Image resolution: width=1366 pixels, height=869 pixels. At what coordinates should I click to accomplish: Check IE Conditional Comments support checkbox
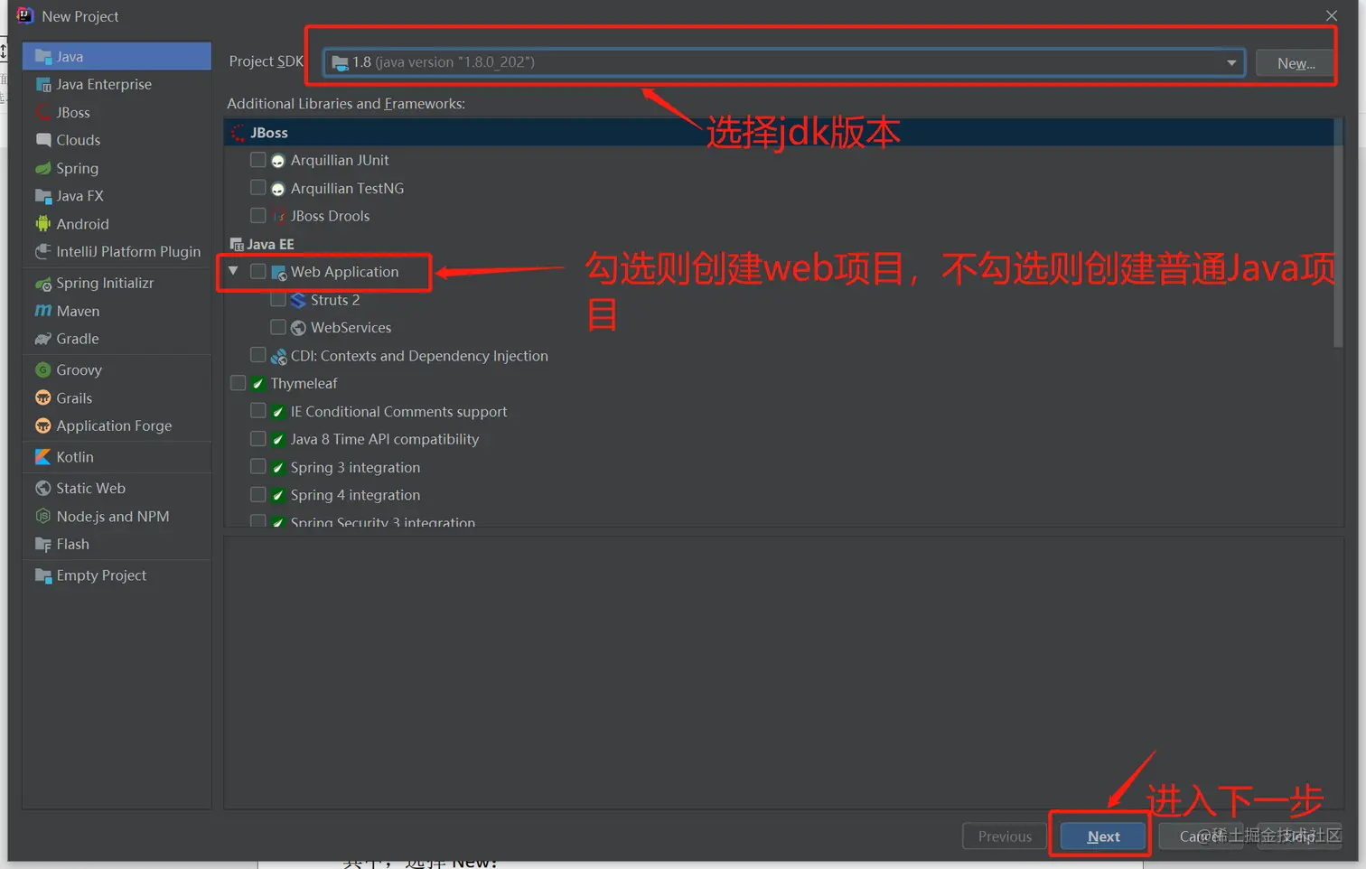258,411
